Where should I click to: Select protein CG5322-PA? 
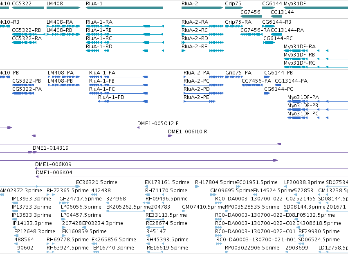pos(23,93)
